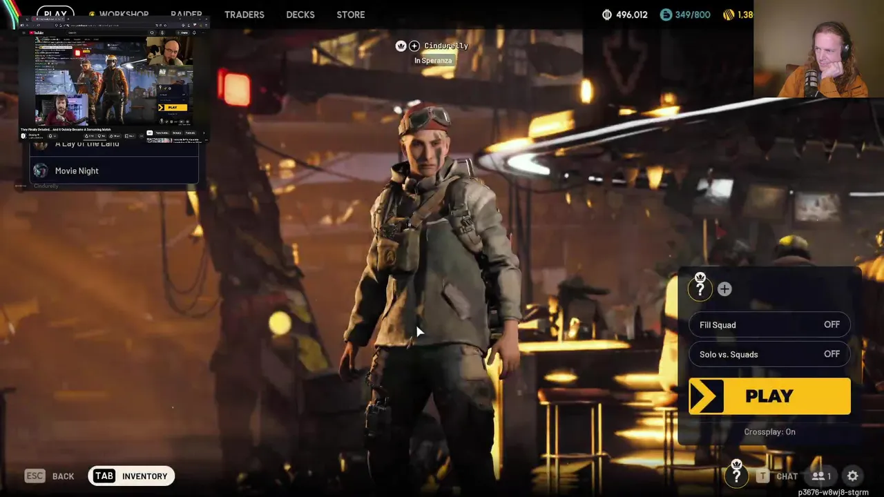Click the 349/800 stash capacity icon
This screenshot has width=884, height=497.
coord(666,14)
